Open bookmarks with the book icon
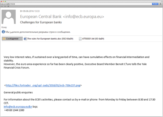The image size is (163, 117). (5, 6)
